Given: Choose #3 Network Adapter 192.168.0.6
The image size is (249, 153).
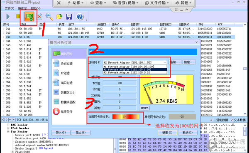Looking at the screenshot, I should point(135,72).
